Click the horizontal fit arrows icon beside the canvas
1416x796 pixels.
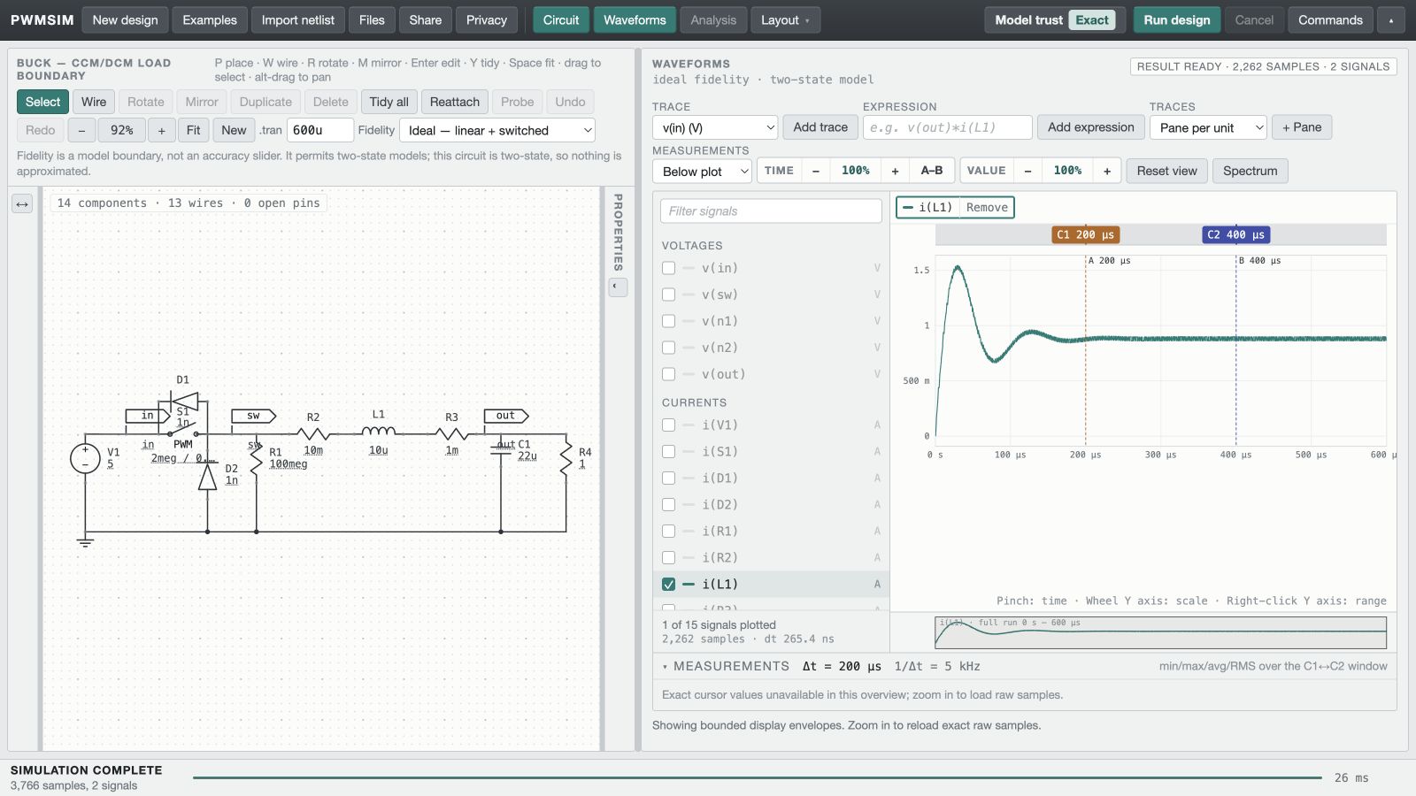(22, 204)
